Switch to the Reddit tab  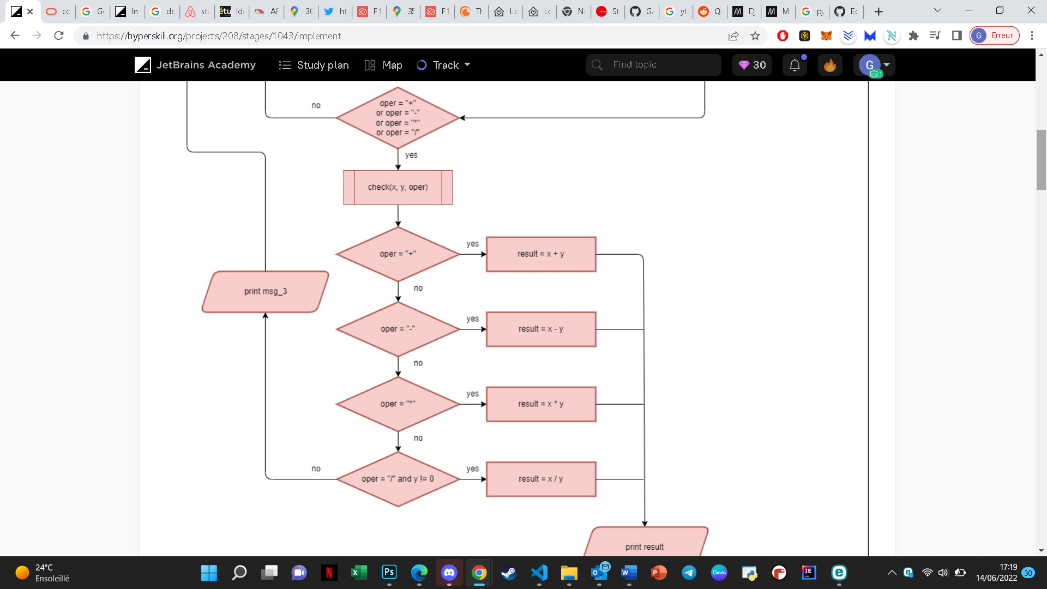click(710, 11)
